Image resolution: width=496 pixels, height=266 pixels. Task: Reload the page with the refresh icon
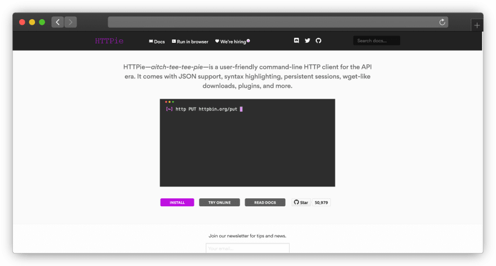coord(442,22)
